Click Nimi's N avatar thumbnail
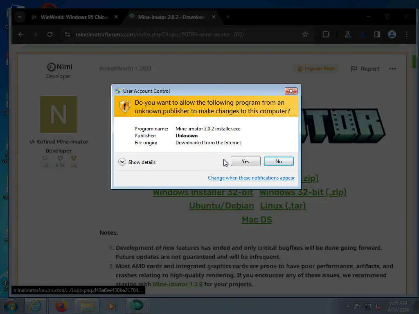The height and width of the screenshot is (314, 419). tap(59, 114)
